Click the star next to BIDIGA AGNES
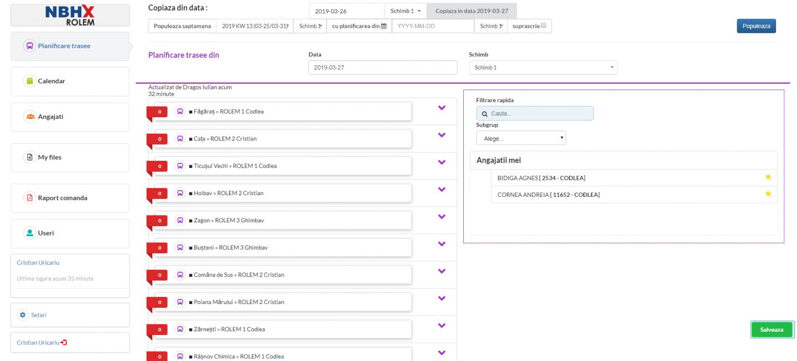Image resolution: width=797 pixels, height=361 pixels. click(768, 177)
